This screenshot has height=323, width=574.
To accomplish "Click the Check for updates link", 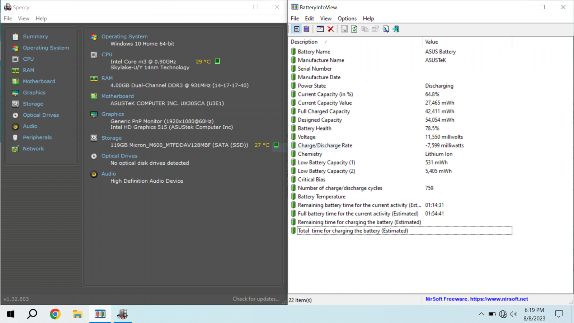I will tap(256, 299).
